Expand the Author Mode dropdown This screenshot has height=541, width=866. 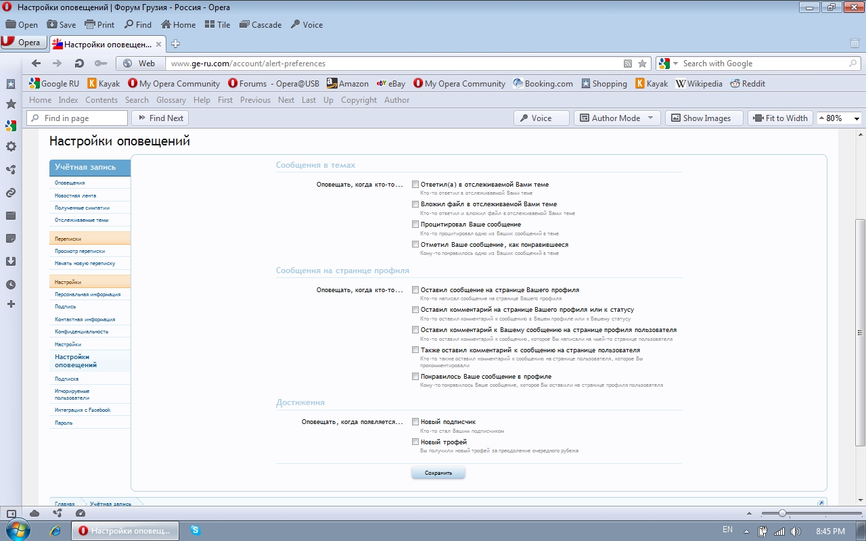point(650,118)
